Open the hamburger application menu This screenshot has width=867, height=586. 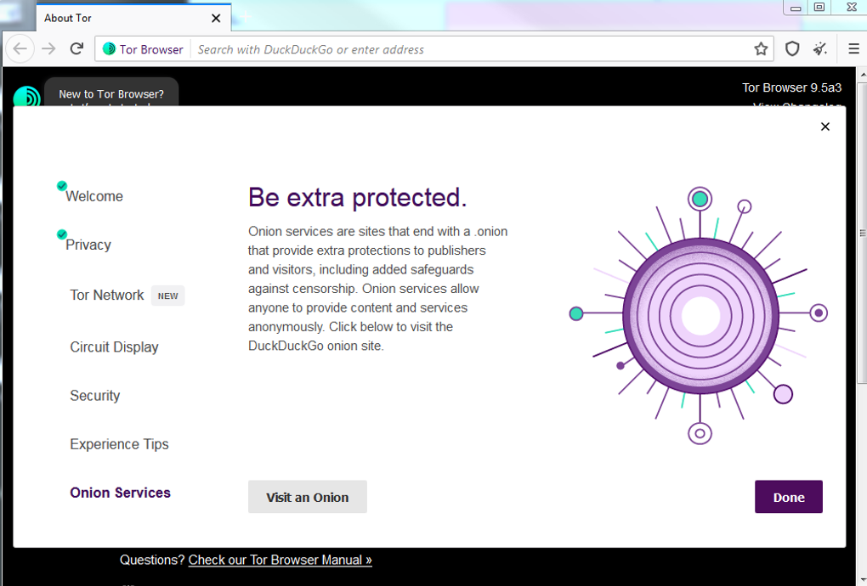853,49
